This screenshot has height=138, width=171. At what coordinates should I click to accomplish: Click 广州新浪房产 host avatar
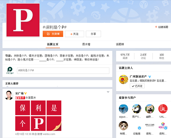(123, 79)
